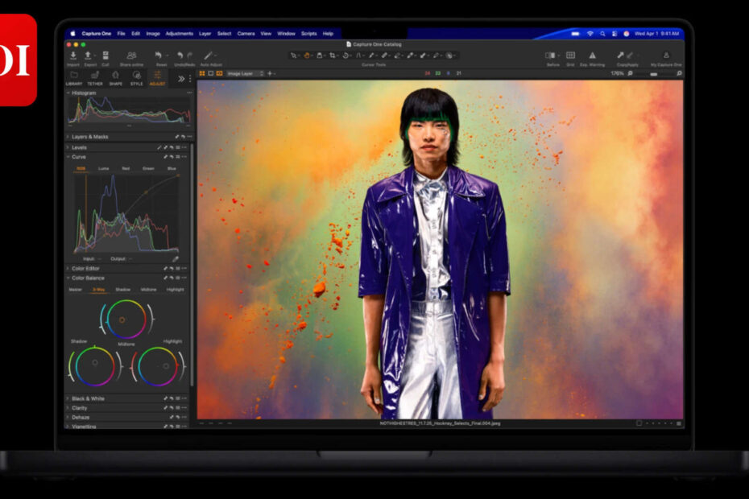
Task: Click the Midtone color wheel center
Action: click(122, 320)
